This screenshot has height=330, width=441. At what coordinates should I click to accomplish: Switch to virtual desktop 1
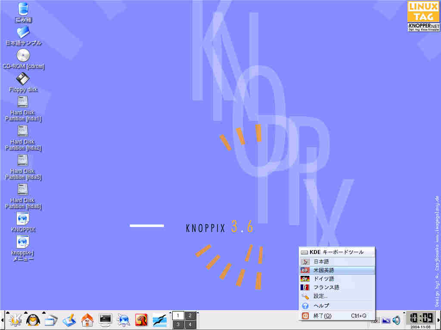coord(178,316)
